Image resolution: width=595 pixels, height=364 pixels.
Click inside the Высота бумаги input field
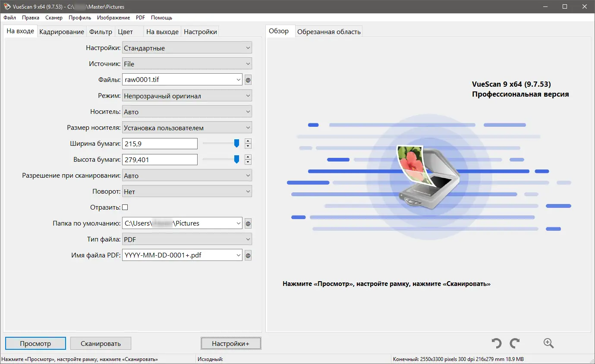pos(160,160)
